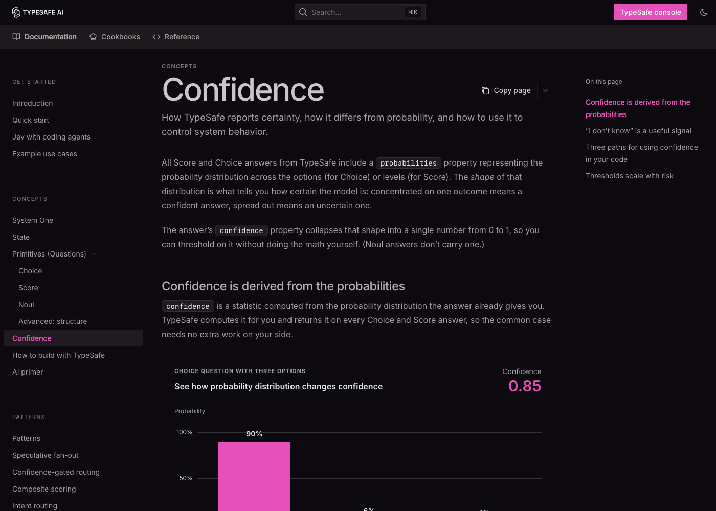Screen dimensions: 716x511
Task: Open the State concept page
Action: point(21,237)
